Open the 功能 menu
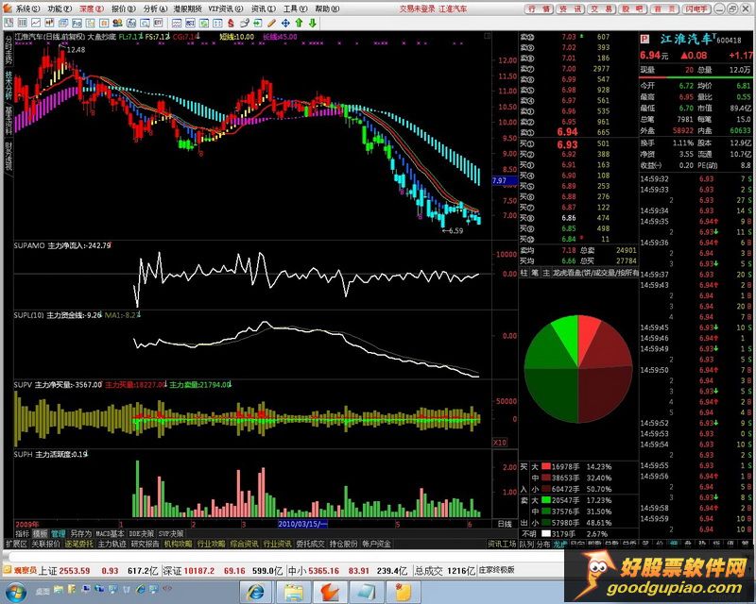The image size is (756, 604). tap(60, 8)
